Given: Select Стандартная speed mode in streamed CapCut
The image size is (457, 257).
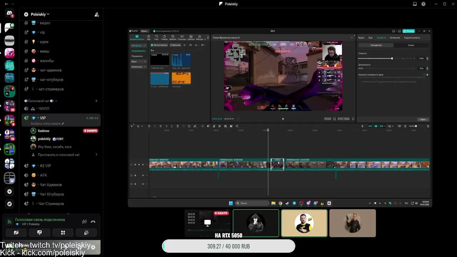Looking at the screenshot, I should [x=376, y=45].
